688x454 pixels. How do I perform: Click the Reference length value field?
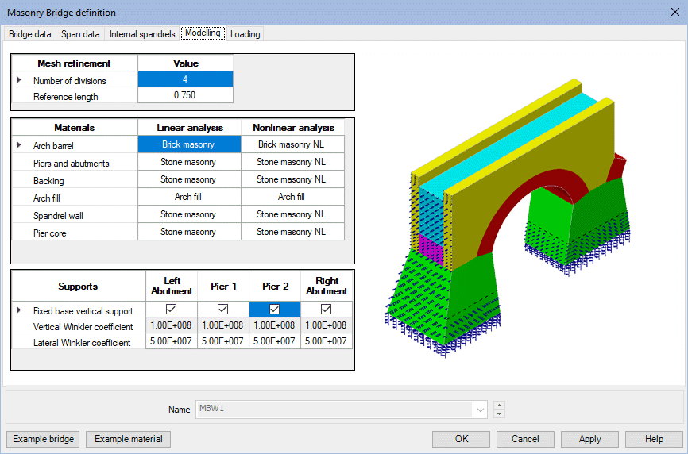[185, 96]
